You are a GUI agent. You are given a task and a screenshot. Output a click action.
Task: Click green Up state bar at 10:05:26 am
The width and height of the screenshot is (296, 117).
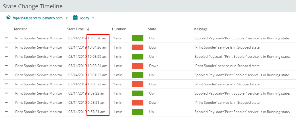pos(138,38)
